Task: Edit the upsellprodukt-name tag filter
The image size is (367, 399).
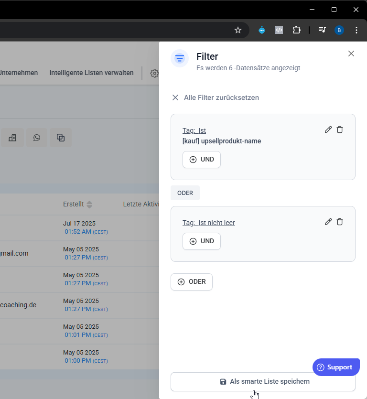Action: pos(328,129)
